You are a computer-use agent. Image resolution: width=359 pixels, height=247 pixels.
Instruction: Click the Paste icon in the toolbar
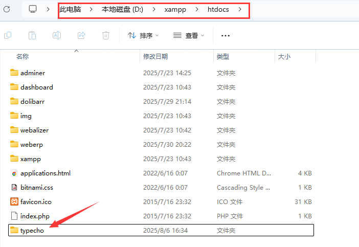(x=32, y=35)
